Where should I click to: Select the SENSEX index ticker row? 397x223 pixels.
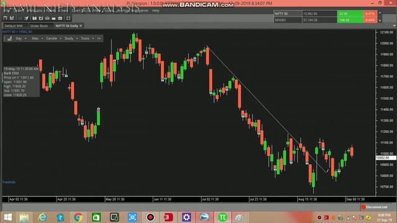point(325,20)
